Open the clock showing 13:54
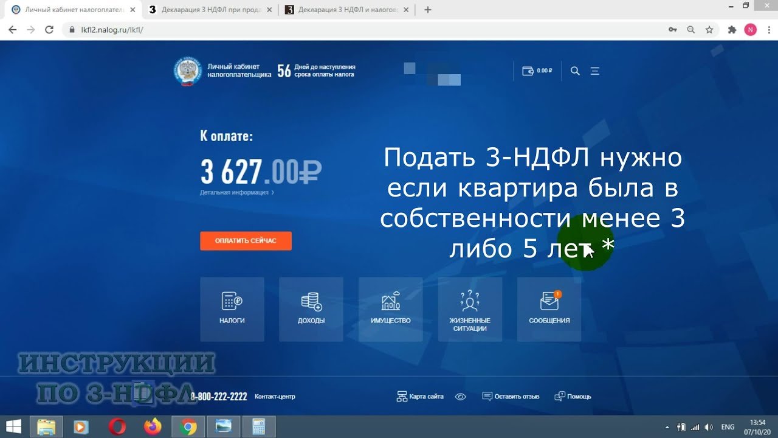The image size is (778, 438). coord(758,427)
